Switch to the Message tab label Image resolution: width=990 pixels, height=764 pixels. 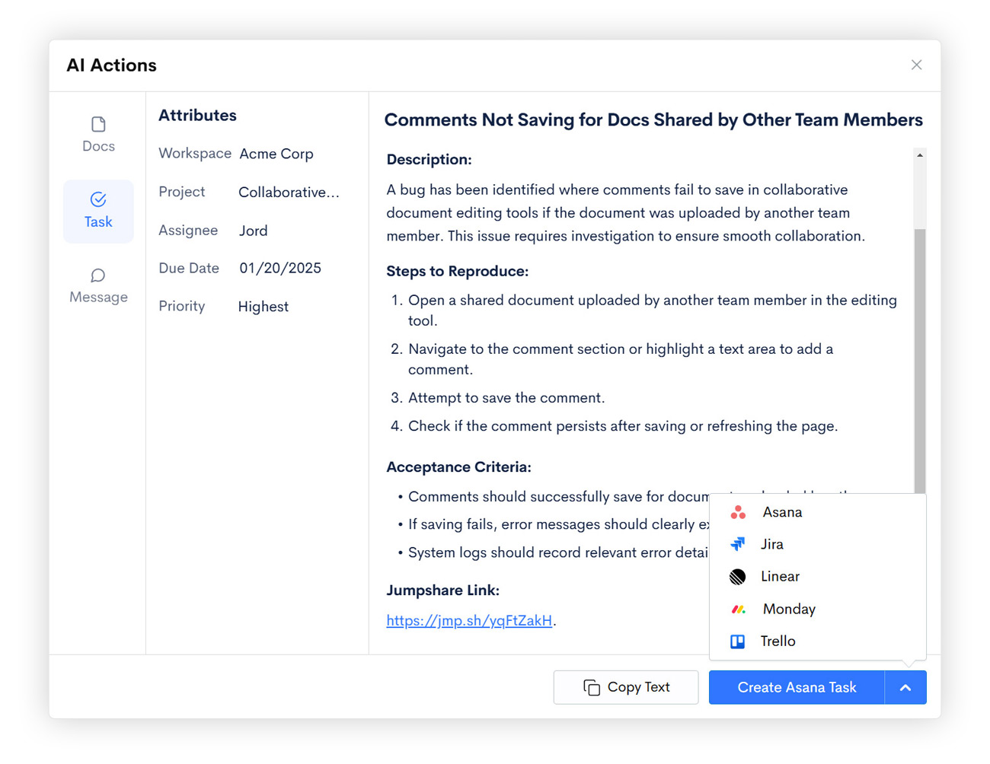point(98,297)
